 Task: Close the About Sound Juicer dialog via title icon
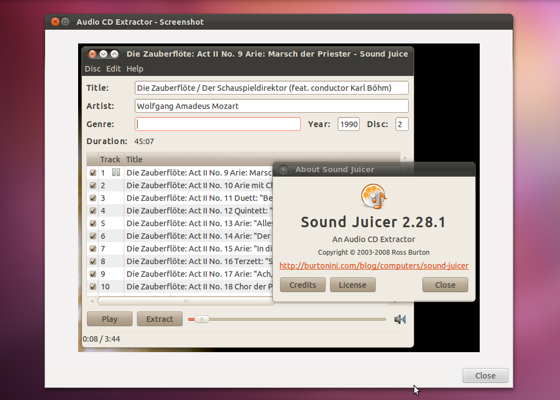coord(283,169)
